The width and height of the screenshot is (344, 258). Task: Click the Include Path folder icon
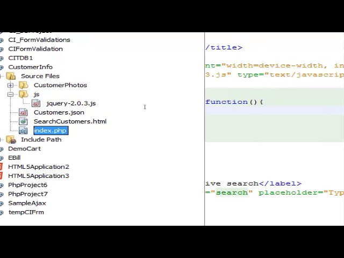click(x=11, y=140)
